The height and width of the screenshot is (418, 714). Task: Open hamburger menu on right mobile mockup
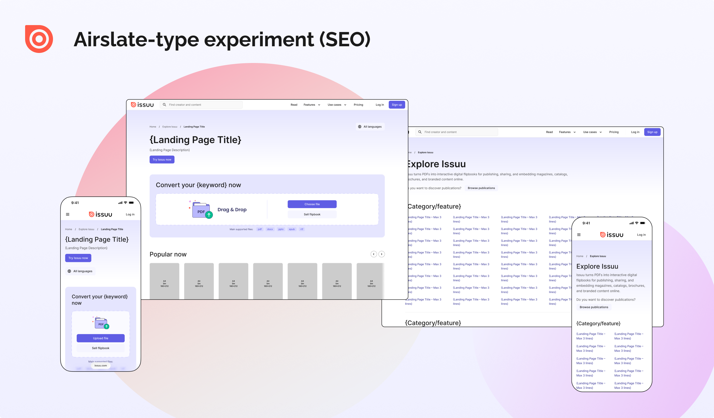[579, 235]
